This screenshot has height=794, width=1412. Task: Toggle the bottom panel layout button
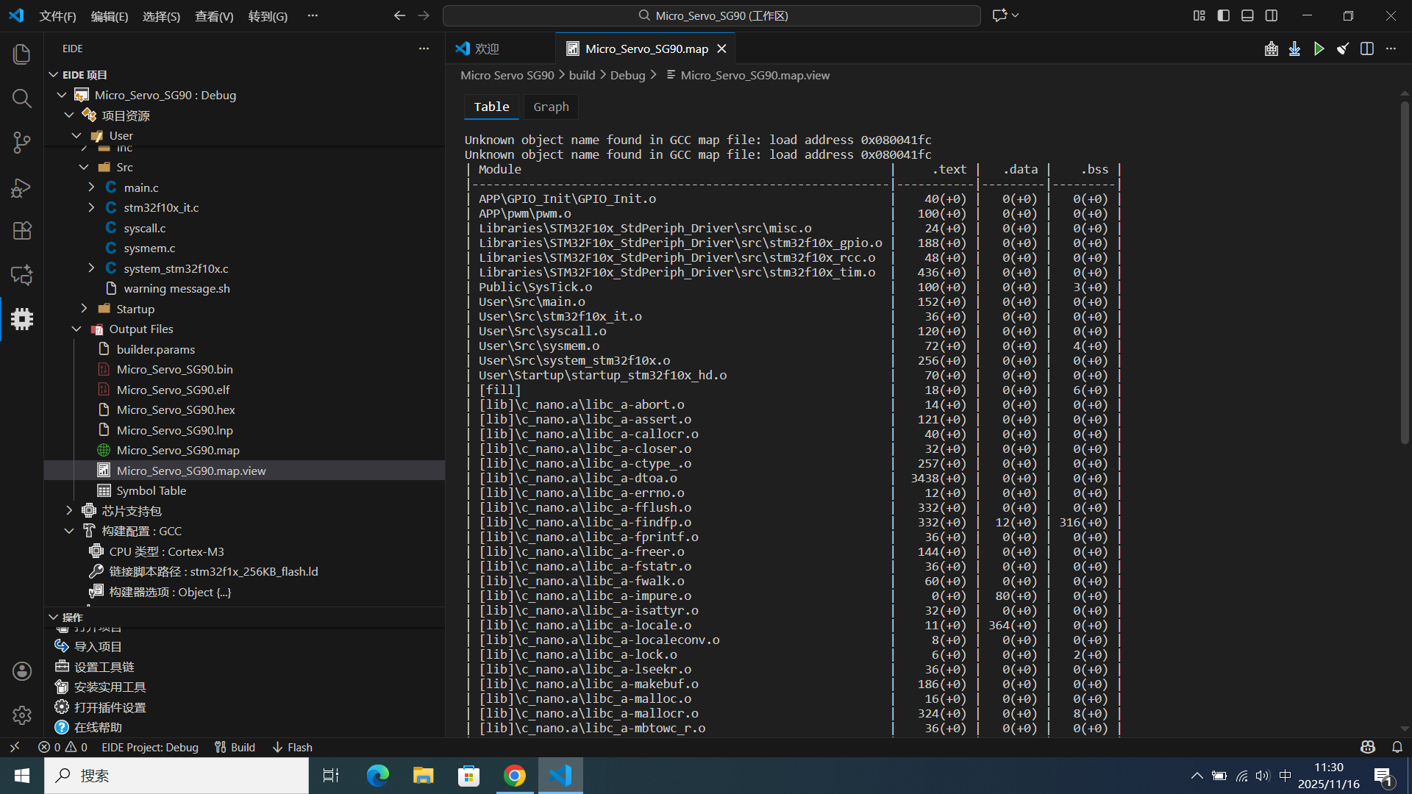pyautogui.click(x=1247, y=15)
